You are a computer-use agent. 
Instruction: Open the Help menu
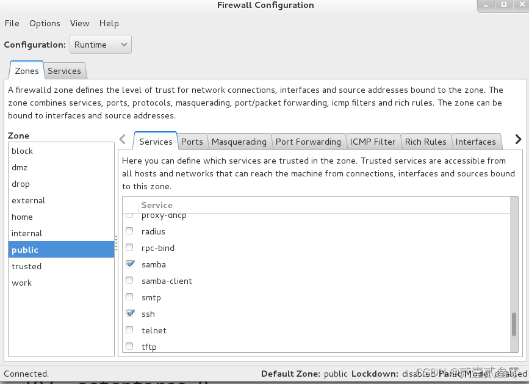(x=109, y=23)
